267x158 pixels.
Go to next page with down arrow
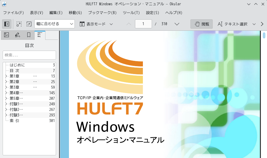177,24
